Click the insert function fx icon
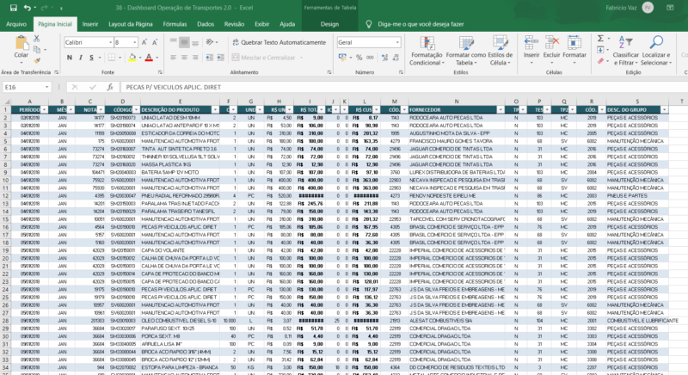This screenshot has width=688, height=375. coord(110,87)
